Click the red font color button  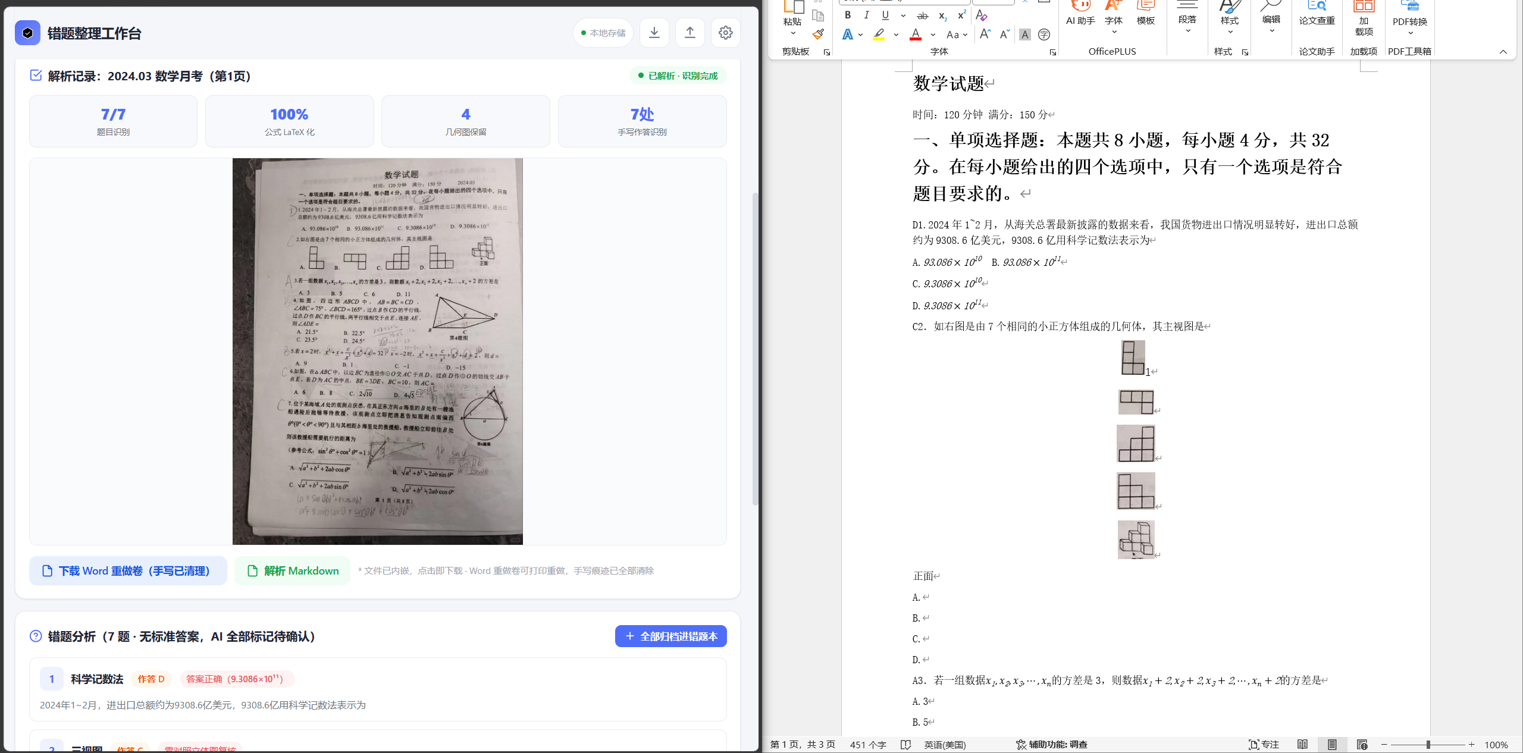[916, 34]
